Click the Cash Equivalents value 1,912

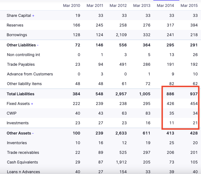coord(121,162)
